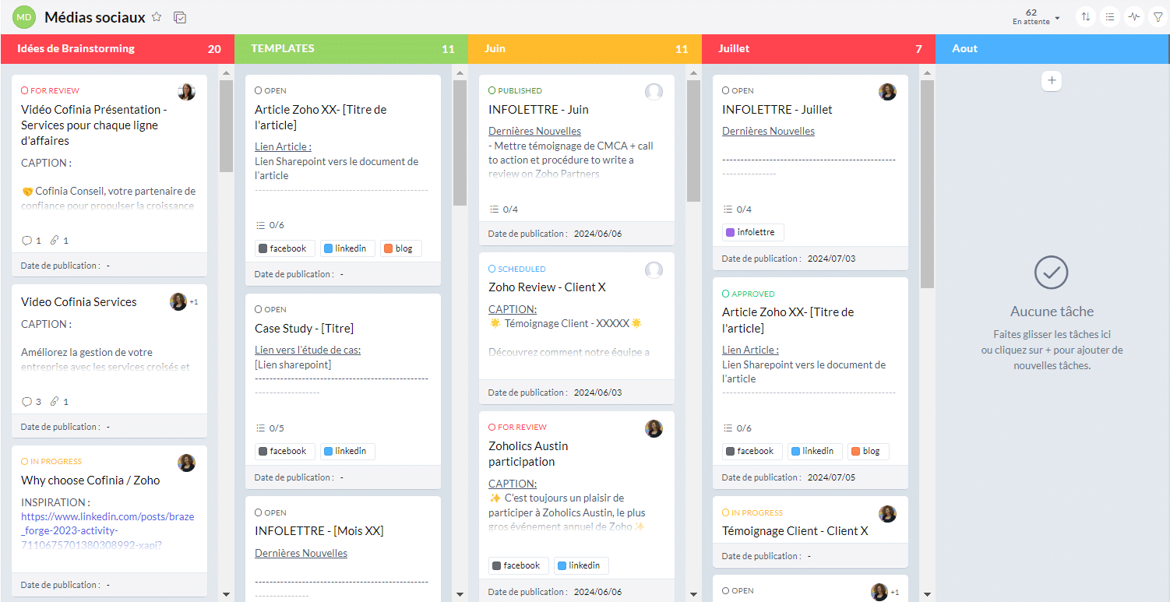Open Zoho Review - Client X card title
1170x602 pixels.
547,287
